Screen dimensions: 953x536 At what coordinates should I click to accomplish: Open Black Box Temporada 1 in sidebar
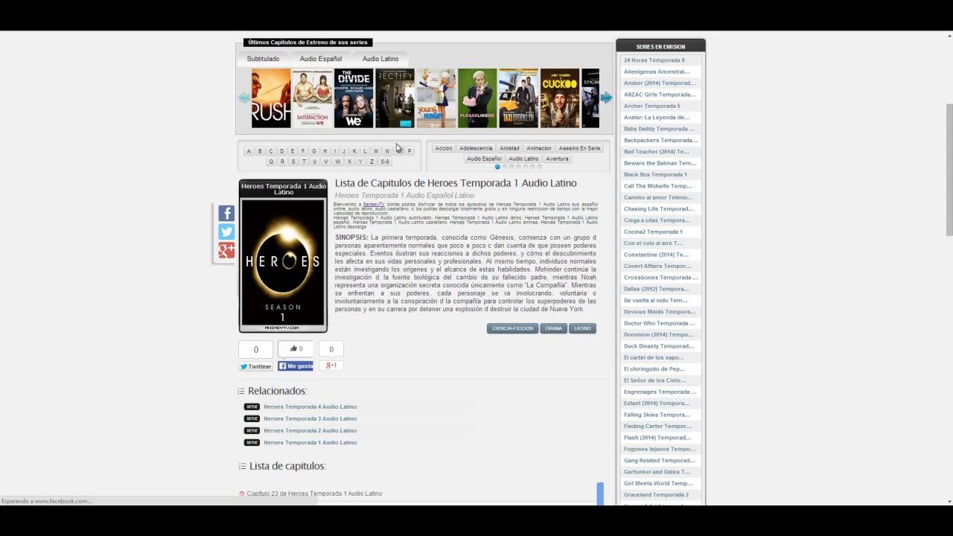(x=655, y=174)
